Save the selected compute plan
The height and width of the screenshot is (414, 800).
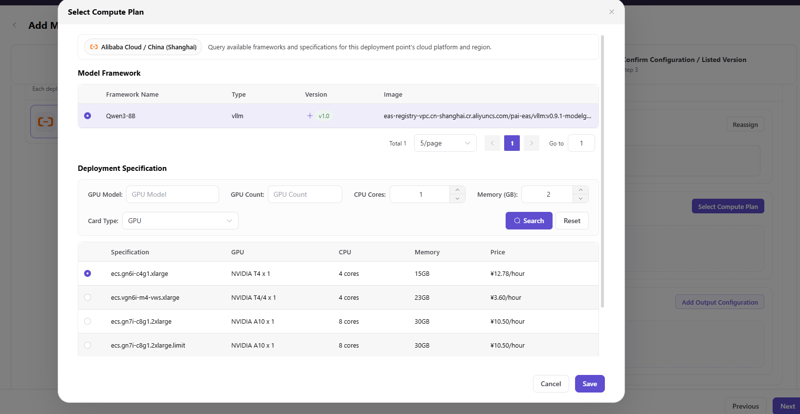pos(590,384)
